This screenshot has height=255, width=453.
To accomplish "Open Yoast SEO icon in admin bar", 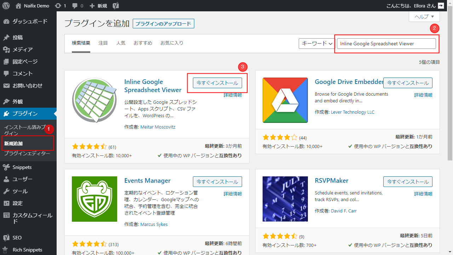I will pyautogui.click(x=115, y=6).
